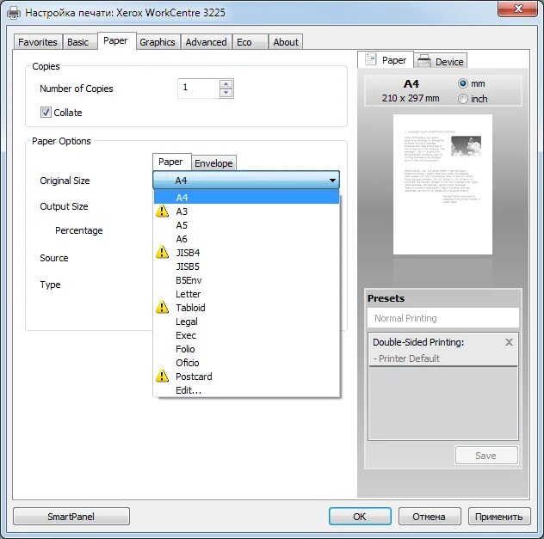Click page icon on right Paper tab
Viewport: 544px width, 539px height.
(x=370, y=59)
